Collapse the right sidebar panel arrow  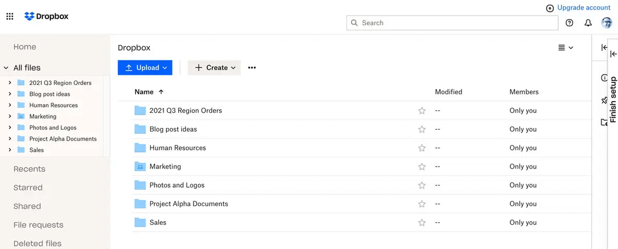[605, 47]
